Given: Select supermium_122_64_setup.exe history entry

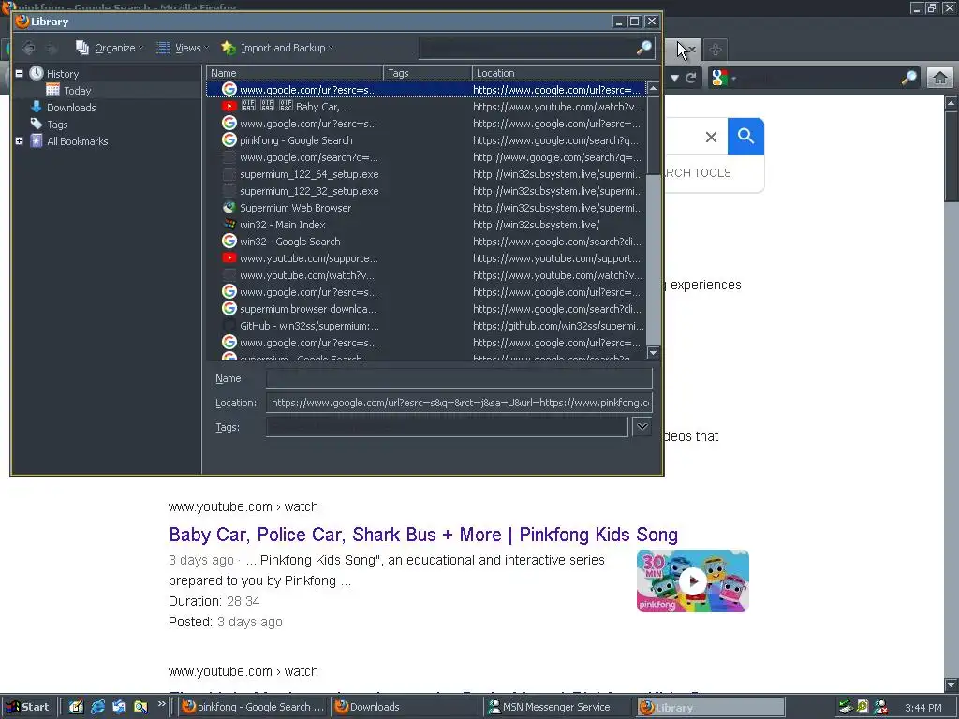Looking at the screenshot, I should [426, 174].
